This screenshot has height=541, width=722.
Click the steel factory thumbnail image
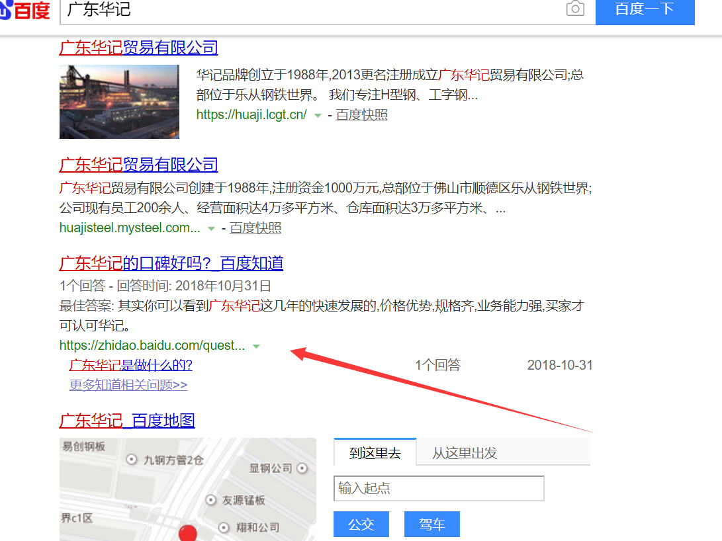coord(119,102)
